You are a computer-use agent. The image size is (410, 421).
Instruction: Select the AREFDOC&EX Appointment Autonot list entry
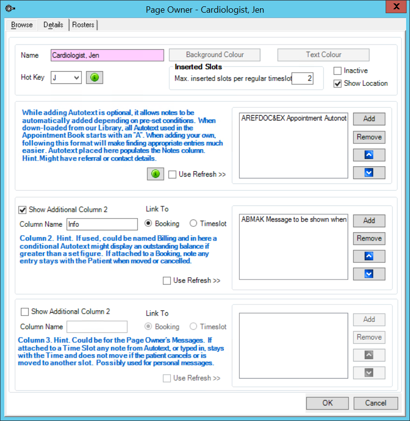click(293, 118)
